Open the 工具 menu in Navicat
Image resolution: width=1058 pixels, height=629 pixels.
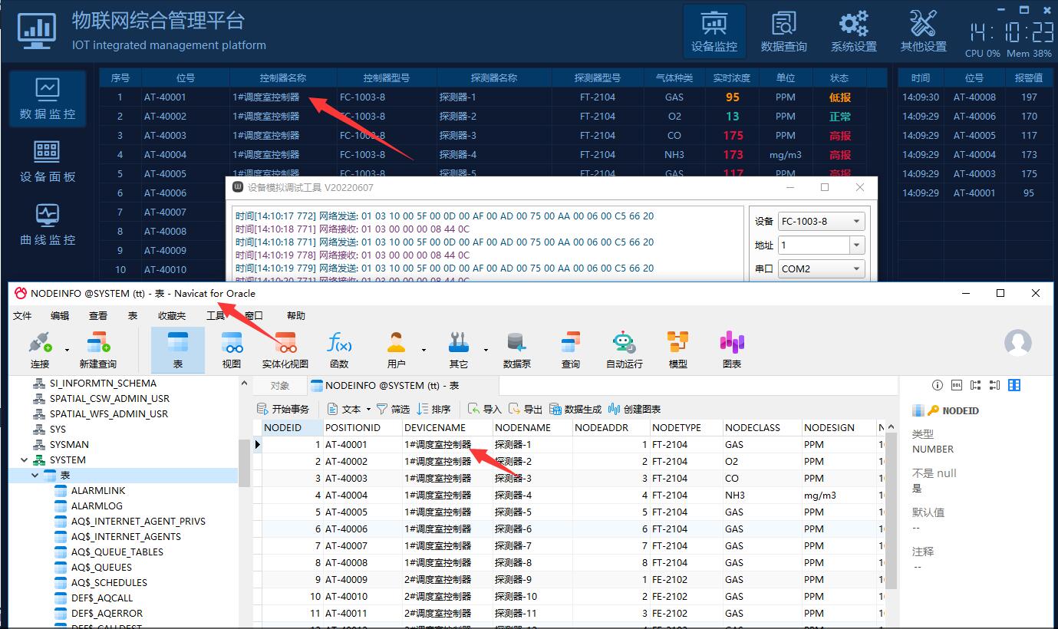216,315
